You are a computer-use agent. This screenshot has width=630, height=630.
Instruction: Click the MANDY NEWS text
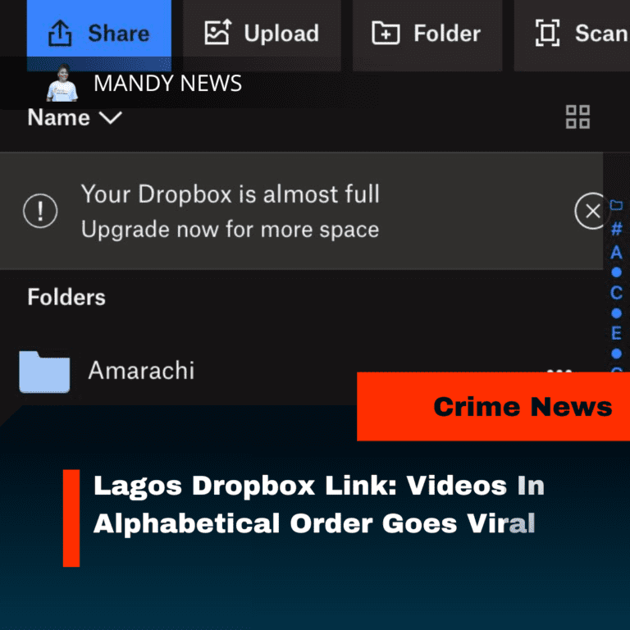coord(167,84)
